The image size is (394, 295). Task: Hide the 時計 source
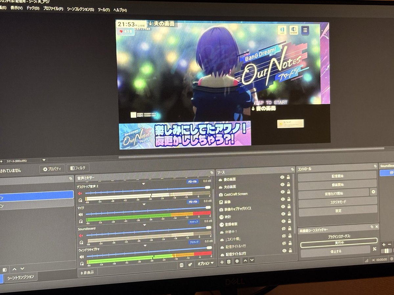tap(283, 214)
